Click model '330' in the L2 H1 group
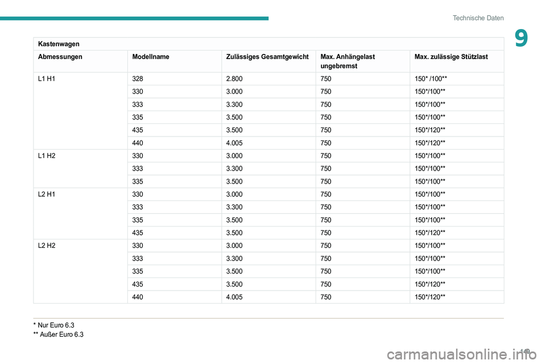The width and height of the screenshot is (546, 364). click(x=138, y=195)
